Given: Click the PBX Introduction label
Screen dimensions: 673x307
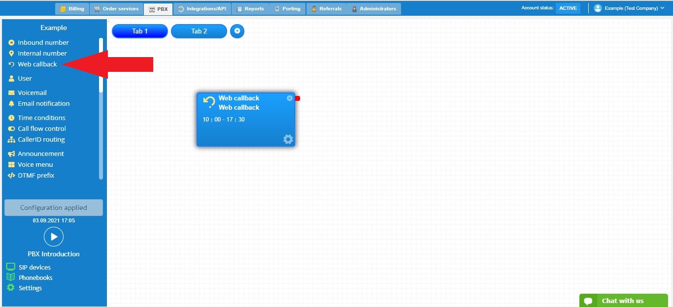Looking at the screenshot, I should coord(54,254).
